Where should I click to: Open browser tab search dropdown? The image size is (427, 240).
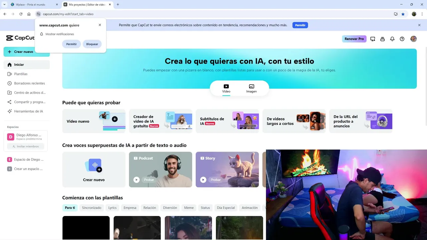click(4, 5)
